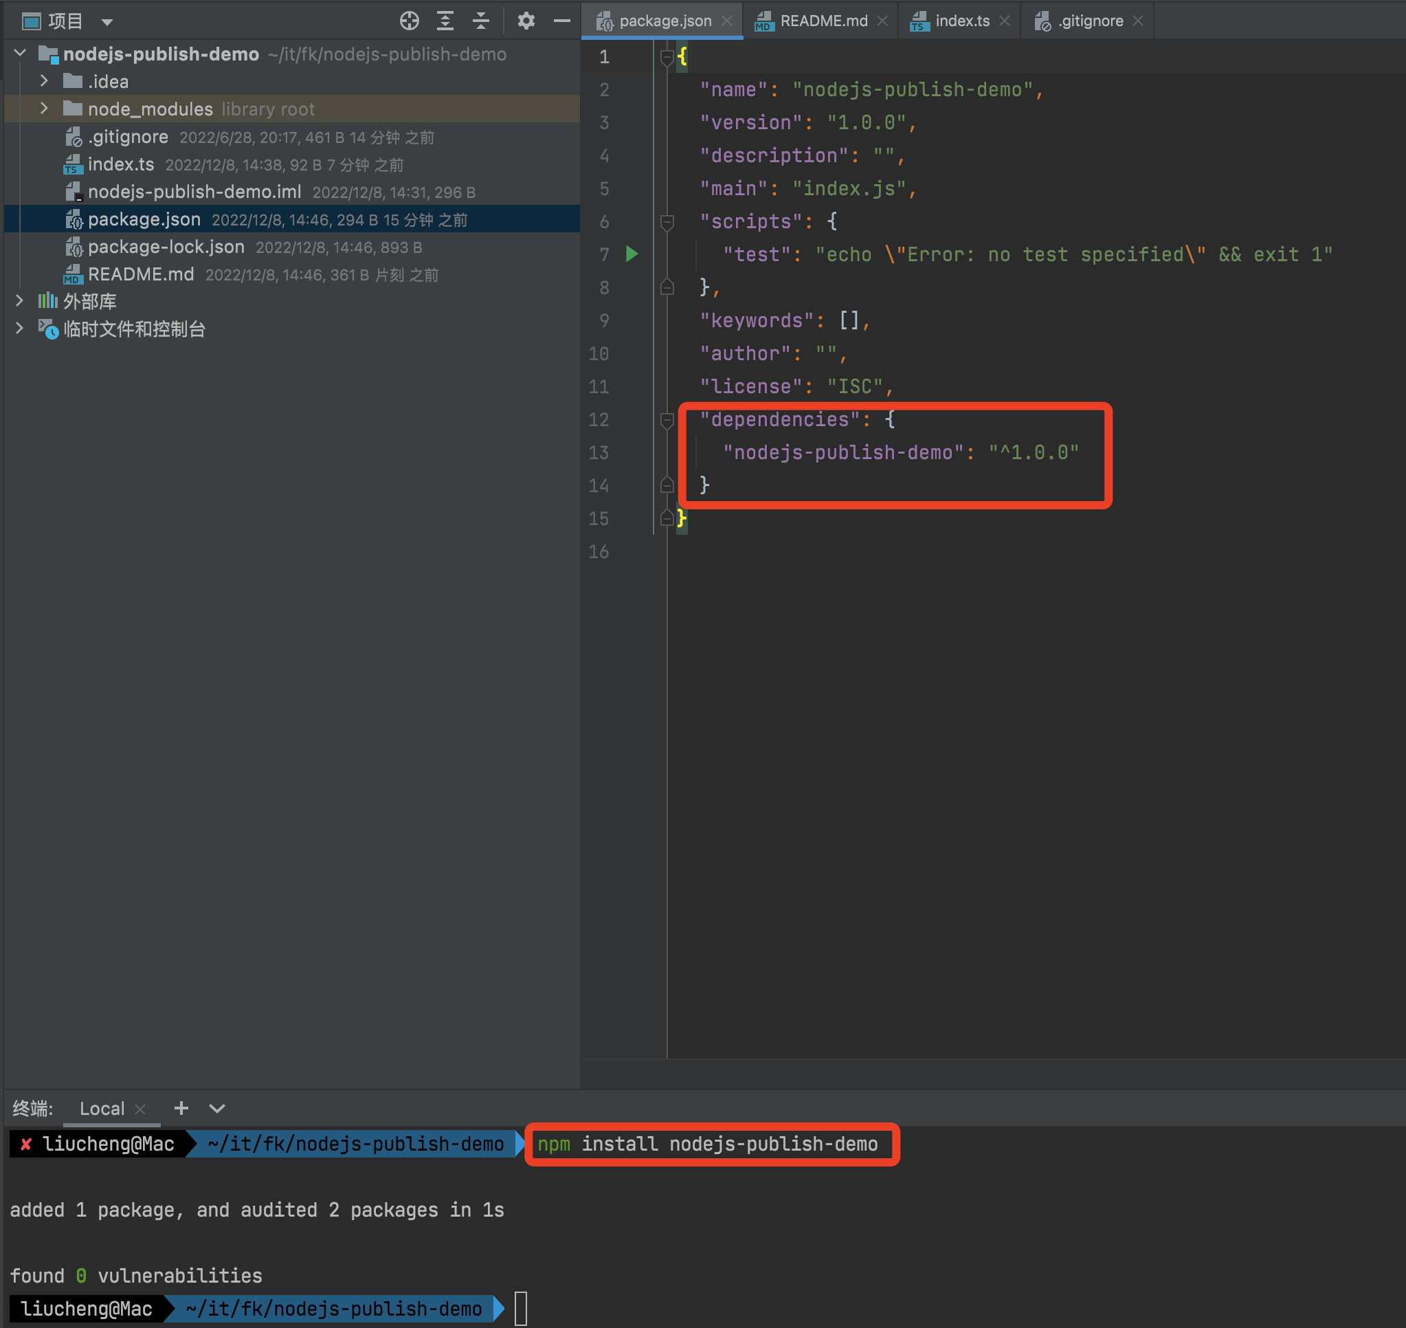This screenshot has width=1406, height=1328.
Task: Expand the .idea folder
Action: pos(44,80)
